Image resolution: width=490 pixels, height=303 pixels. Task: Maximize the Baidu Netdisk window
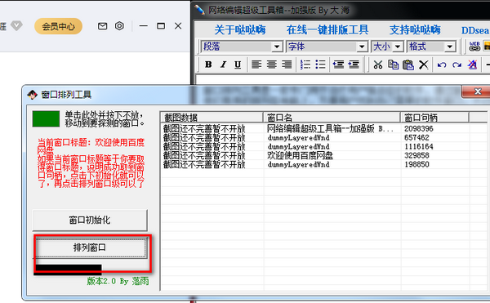[161, 26]
